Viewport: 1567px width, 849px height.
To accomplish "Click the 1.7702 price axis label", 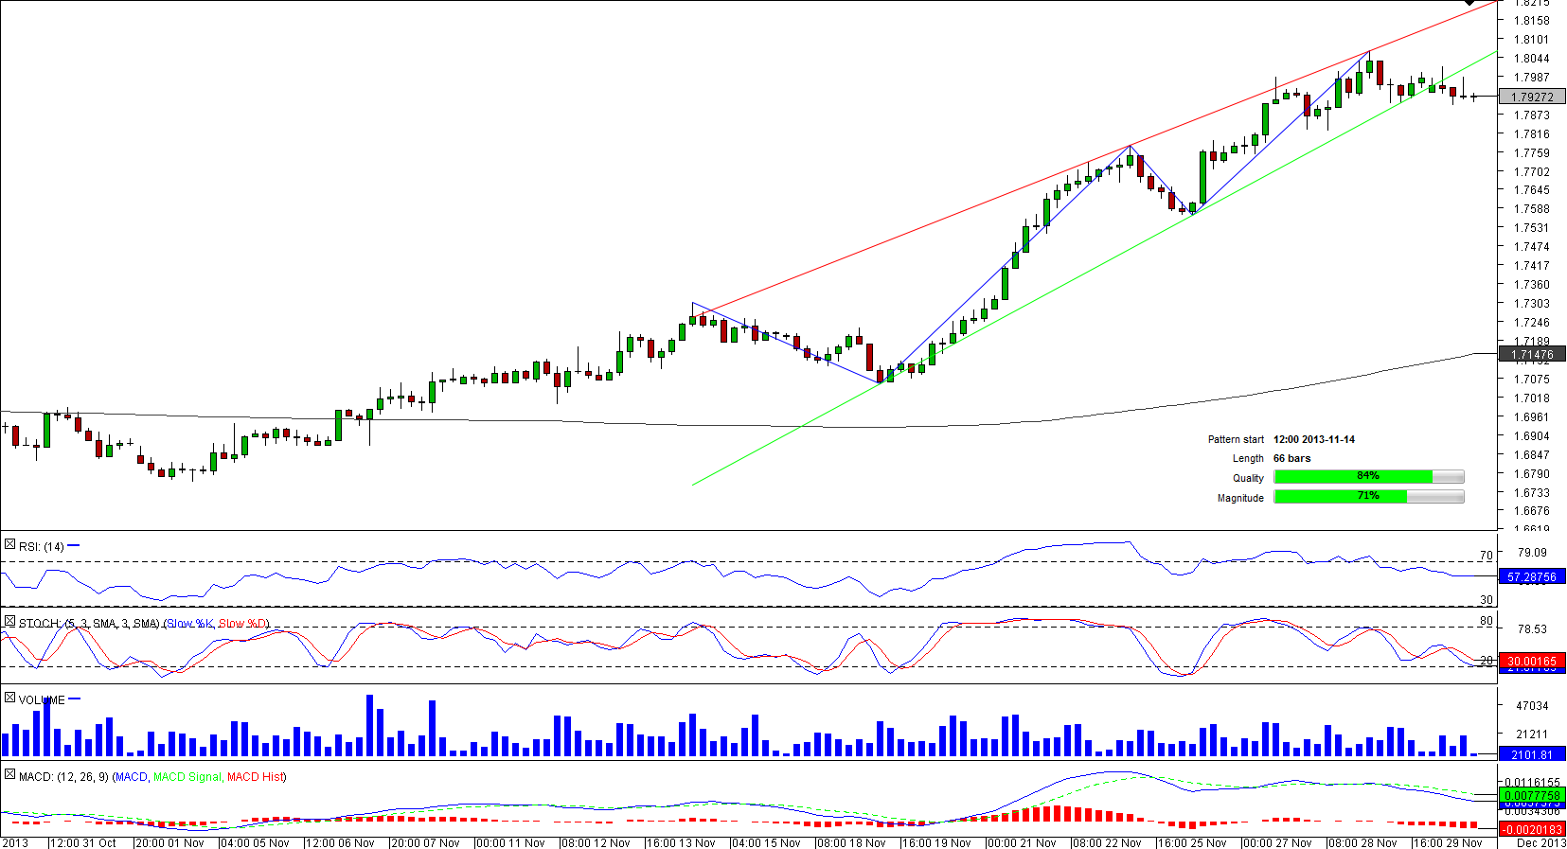I will coord(1532,172).
